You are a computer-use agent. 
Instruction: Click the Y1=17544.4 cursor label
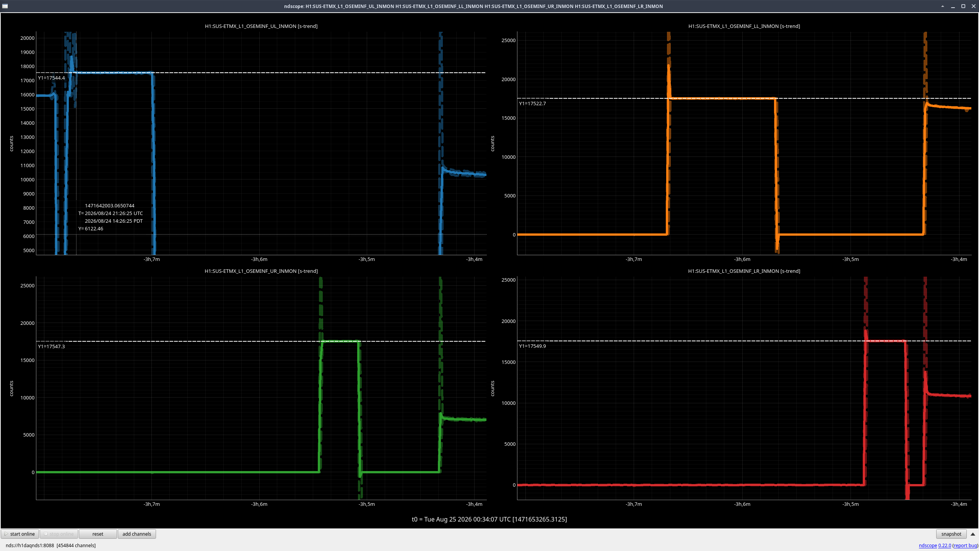pos(51,78)
